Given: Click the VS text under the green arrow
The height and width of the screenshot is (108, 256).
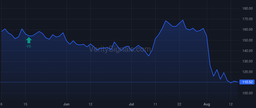Looking at the screenshot, I should [x=29, y=47].
